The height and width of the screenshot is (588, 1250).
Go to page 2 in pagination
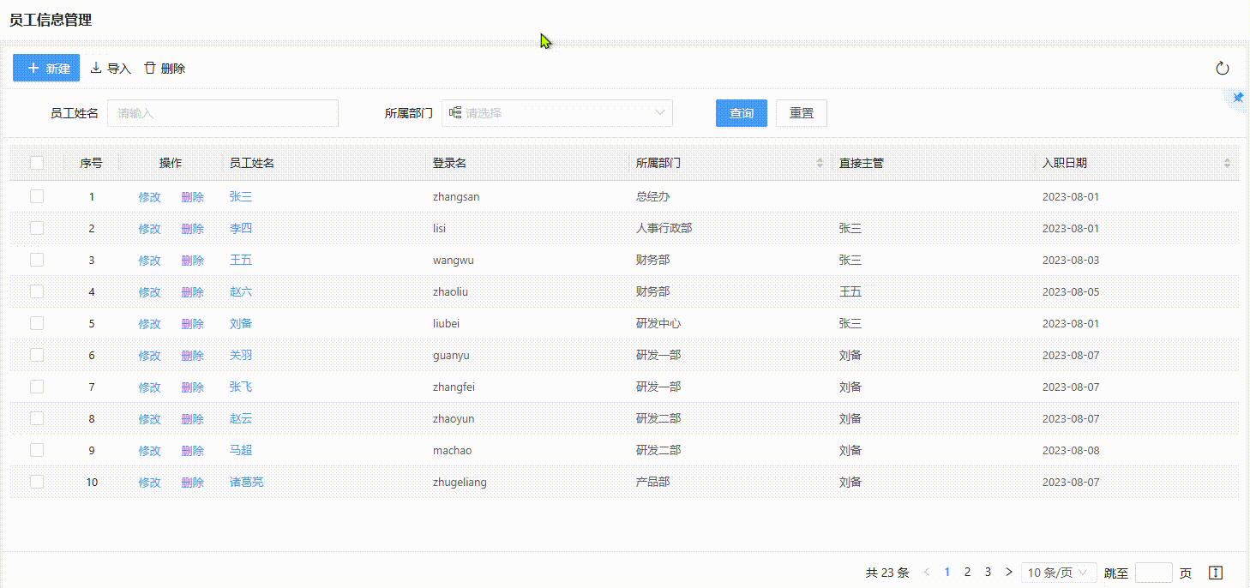coord(967,572)
